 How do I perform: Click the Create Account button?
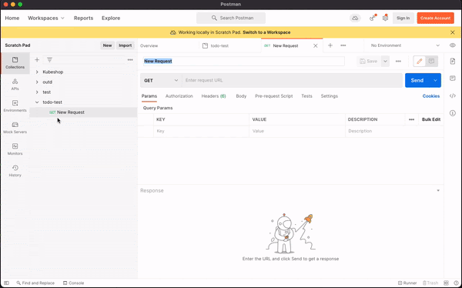[435, 18]
